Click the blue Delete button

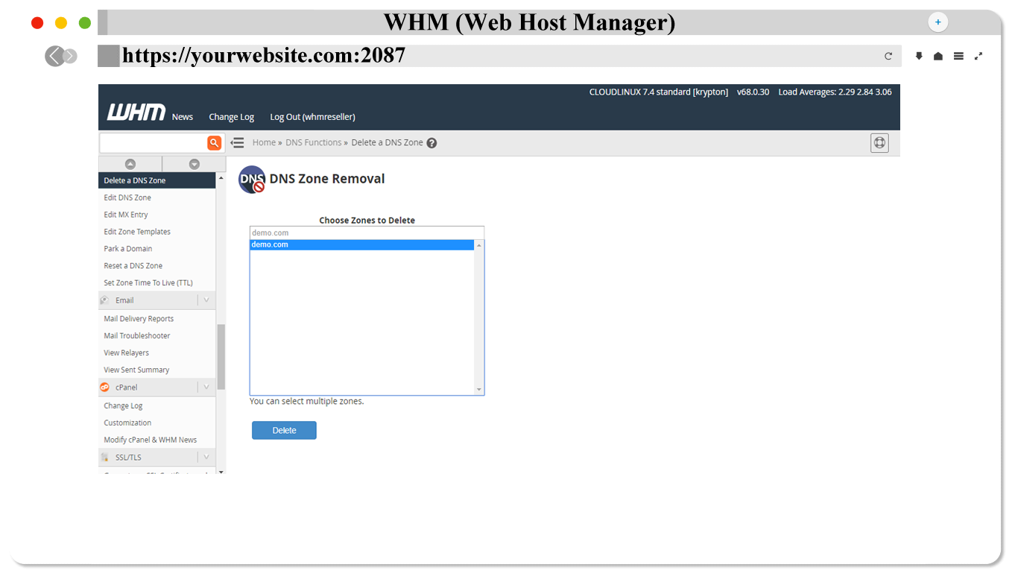[284, 431]
